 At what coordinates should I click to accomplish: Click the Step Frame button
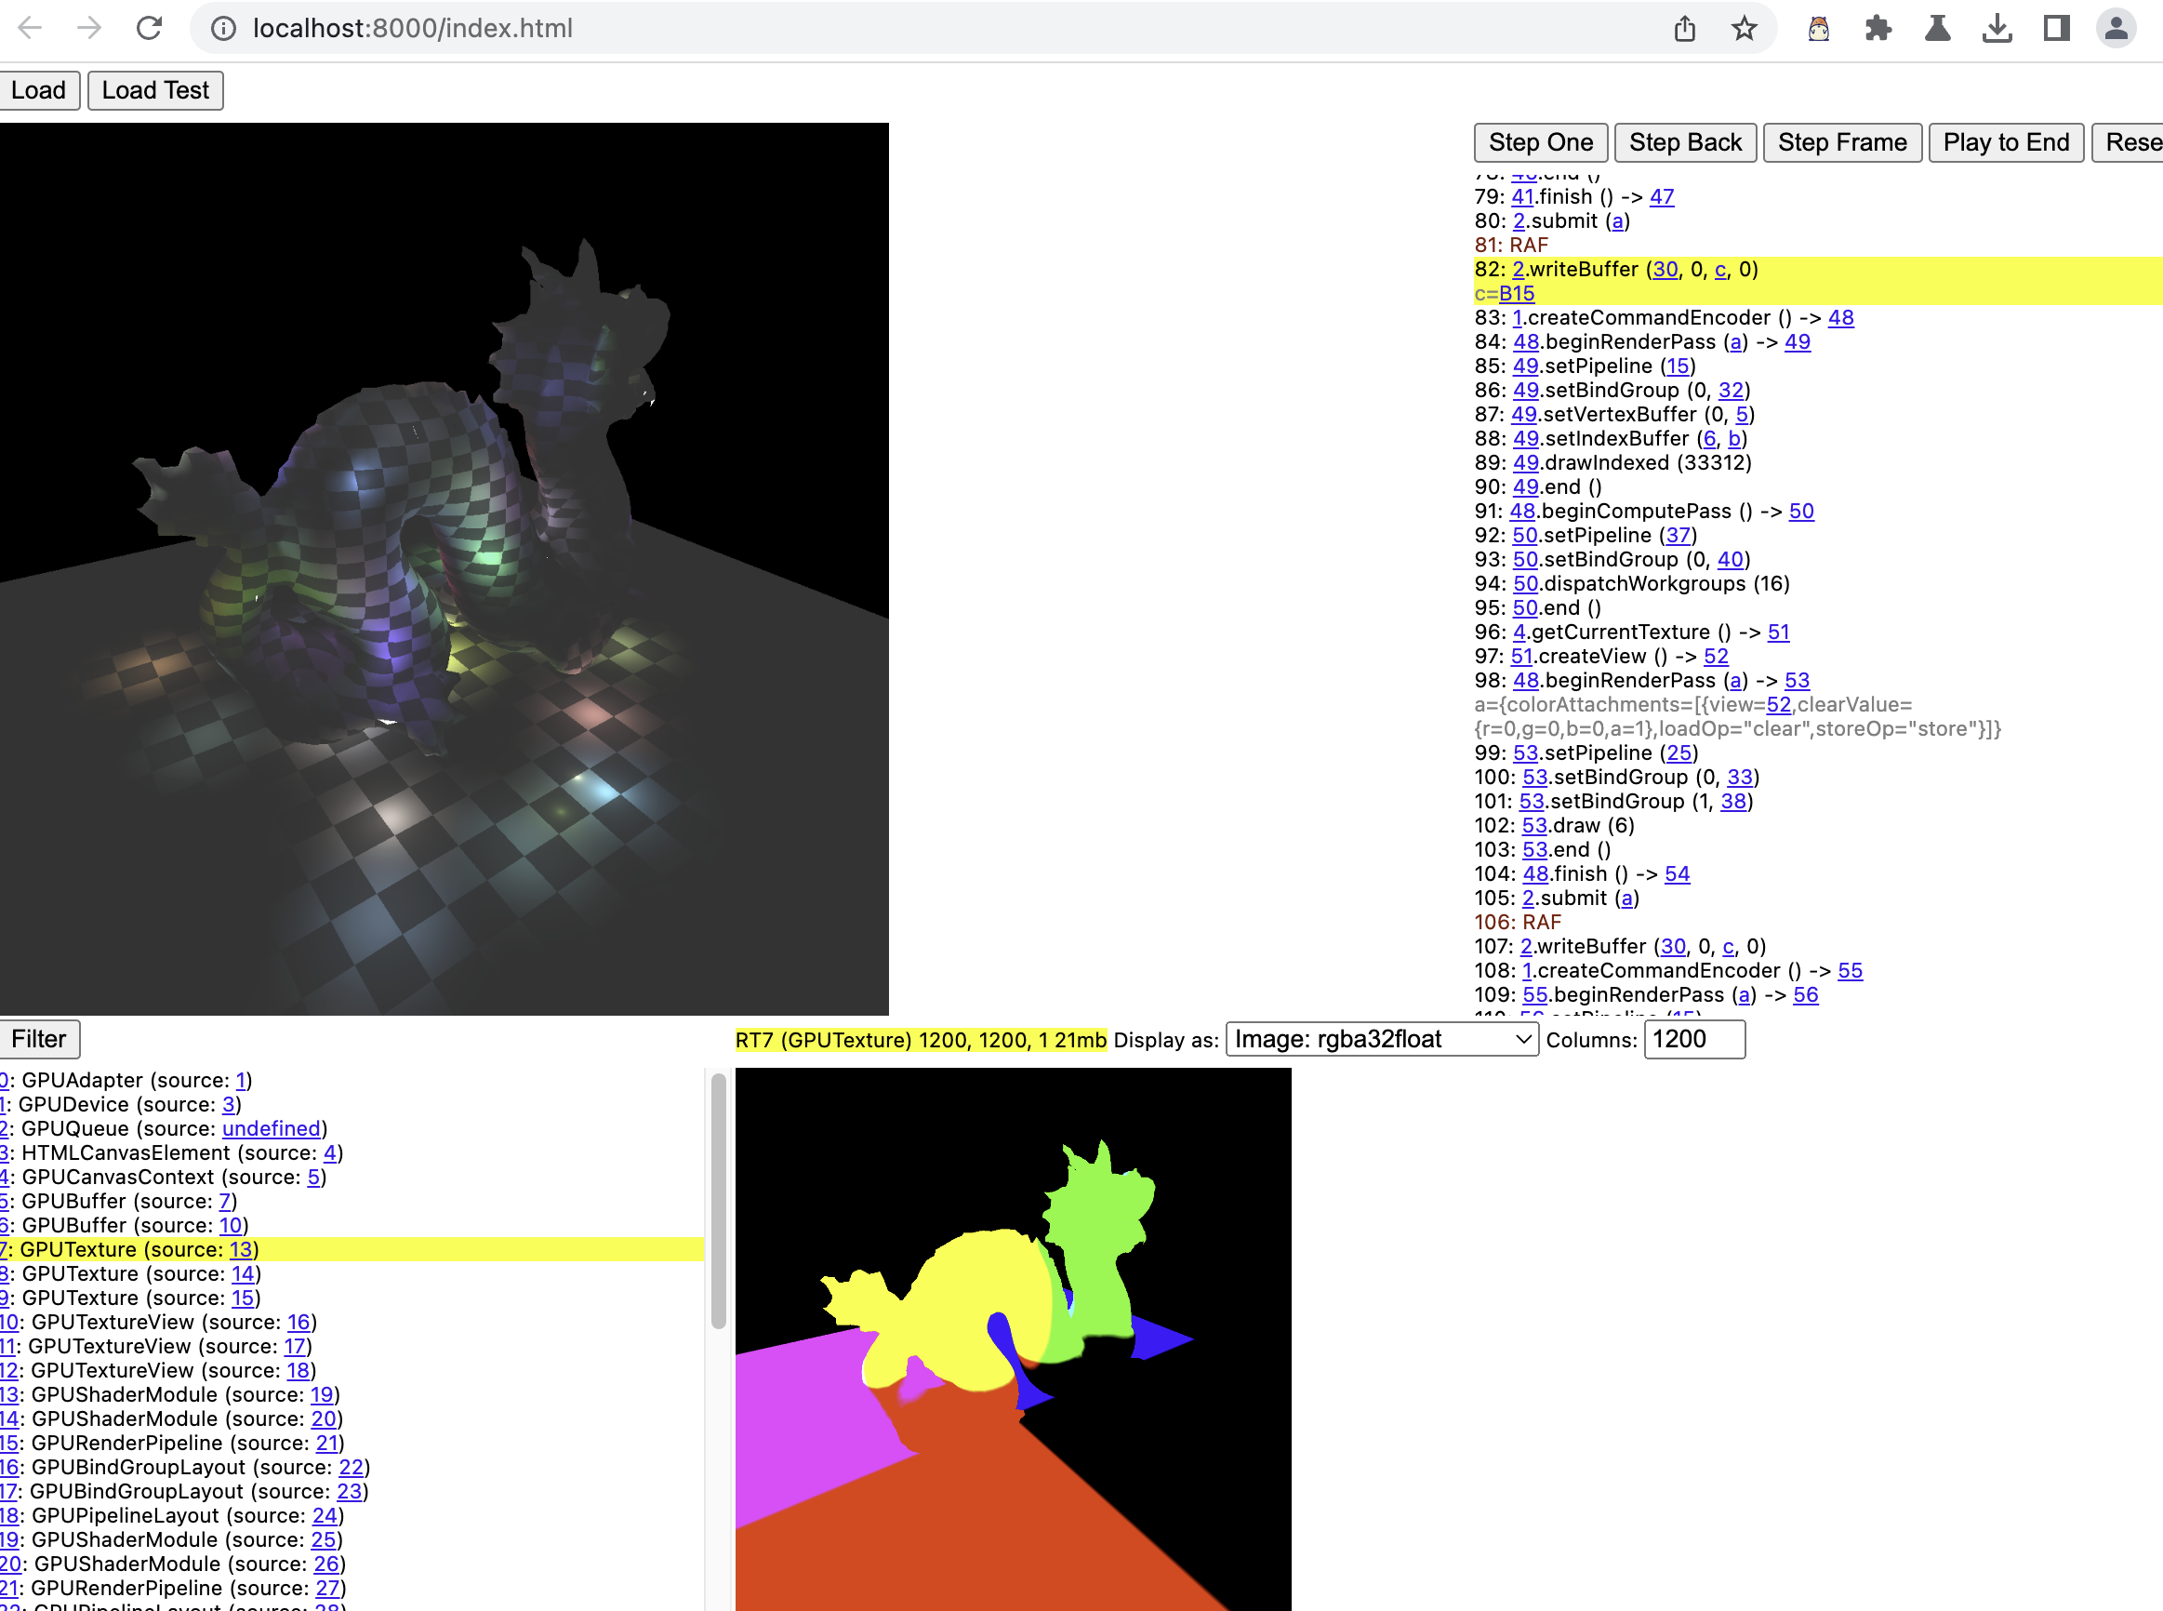click(x=1841, y=142)
